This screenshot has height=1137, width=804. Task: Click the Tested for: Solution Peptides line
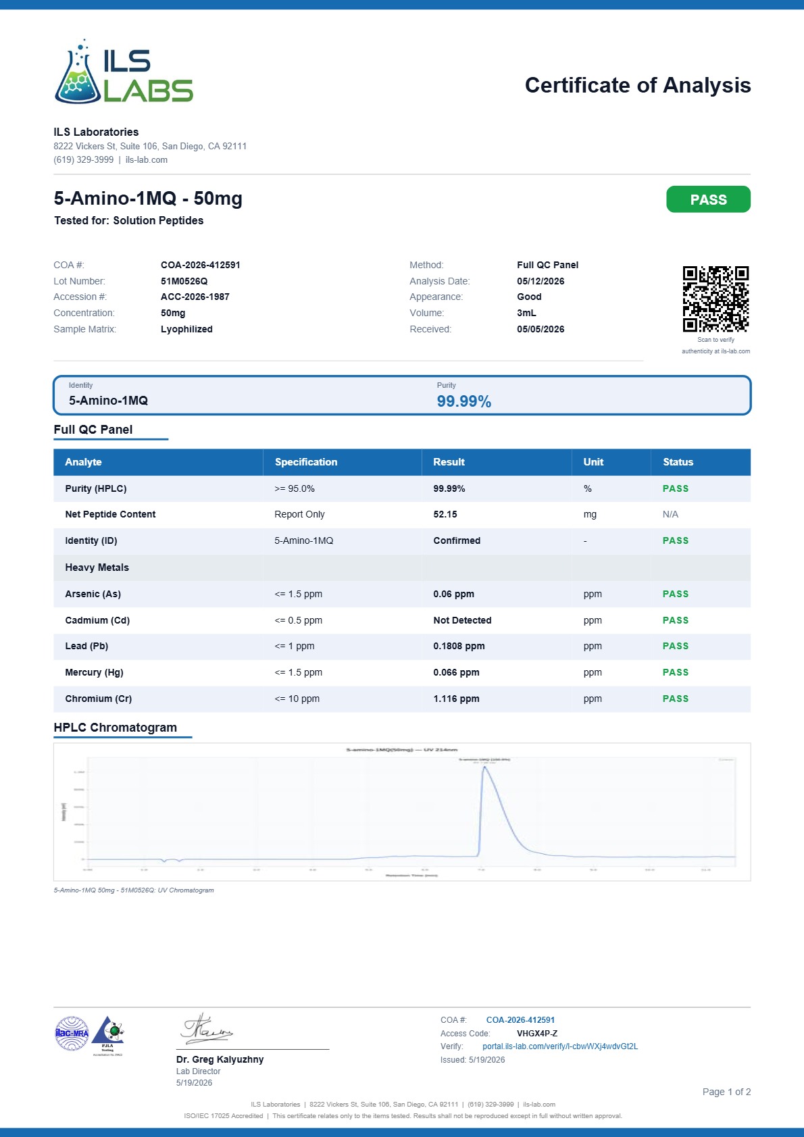click(x=128, y=220)
